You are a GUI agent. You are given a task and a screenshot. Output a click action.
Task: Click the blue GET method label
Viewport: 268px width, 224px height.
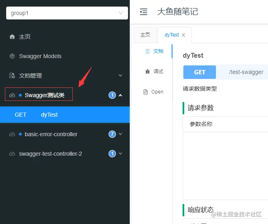(200, 72)
